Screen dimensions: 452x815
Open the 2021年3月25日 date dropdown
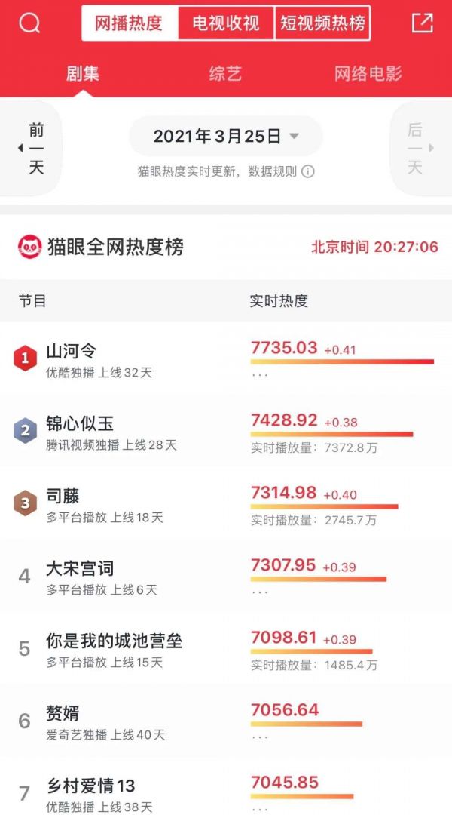[226, 137]
